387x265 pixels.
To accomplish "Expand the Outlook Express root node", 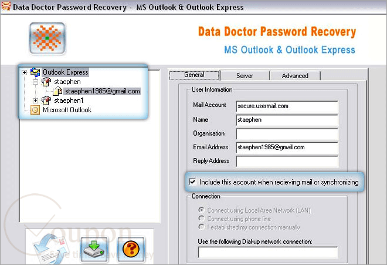I will tap(24, 72).
